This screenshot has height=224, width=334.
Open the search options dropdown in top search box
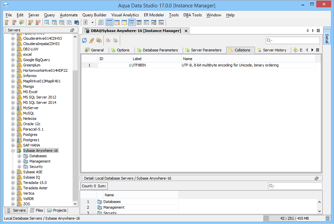tap(270, 40)
